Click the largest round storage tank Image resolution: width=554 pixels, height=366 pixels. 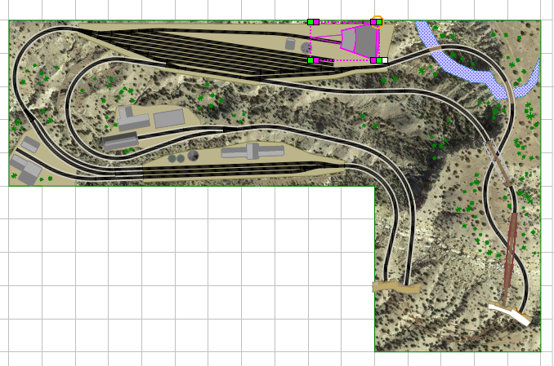click(194, 156)
